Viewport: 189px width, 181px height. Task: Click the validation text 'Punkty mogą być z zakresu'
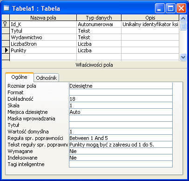pyautogui.click(x=121, y=145)
